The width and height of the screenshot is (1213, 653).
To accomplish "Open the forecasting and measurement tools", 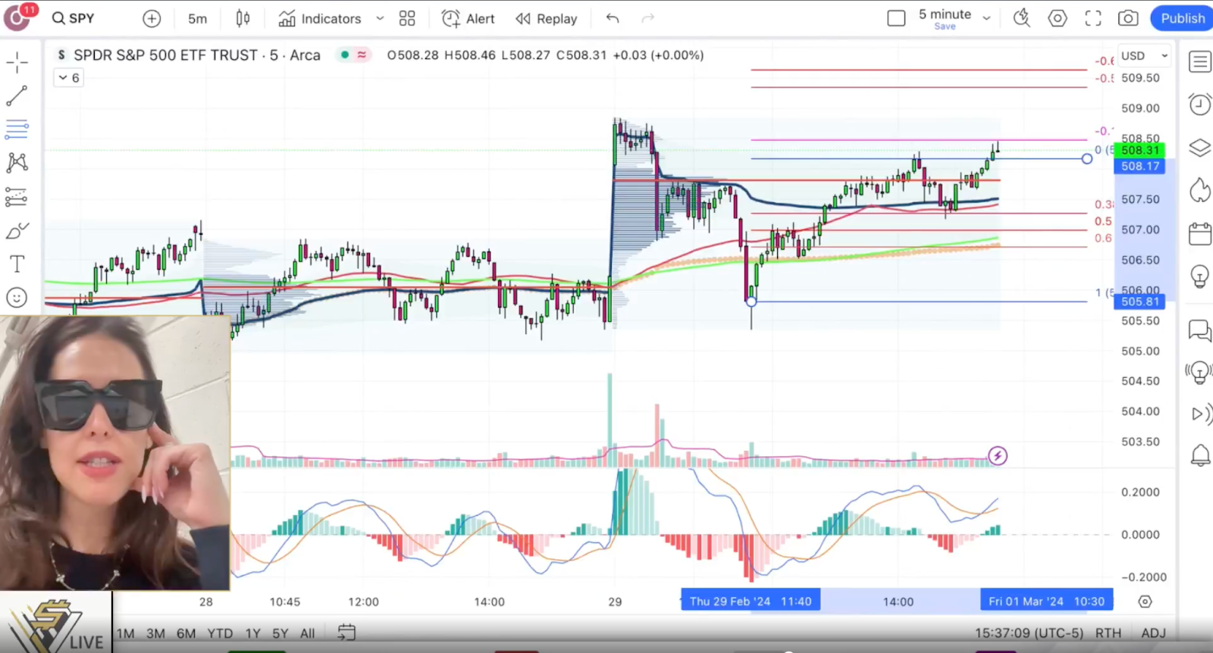I will (x=17, y=197).
